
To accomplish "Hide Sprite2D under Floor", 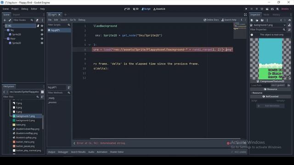I will coord(42,43).
